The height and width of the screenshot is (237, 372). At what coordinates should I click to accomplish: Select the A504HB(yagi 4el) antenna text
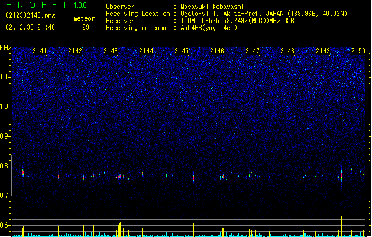209,28
